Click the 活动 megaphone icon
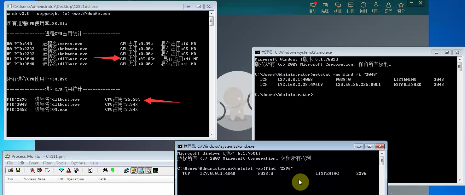Screen dimensions: 465x195 pos(312,8)
